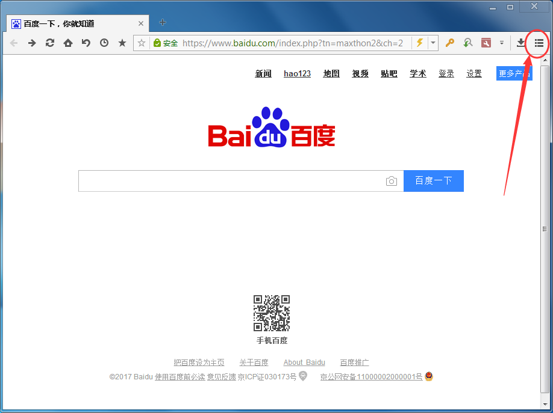Open the 百度推广 link

tap(354, 363)
